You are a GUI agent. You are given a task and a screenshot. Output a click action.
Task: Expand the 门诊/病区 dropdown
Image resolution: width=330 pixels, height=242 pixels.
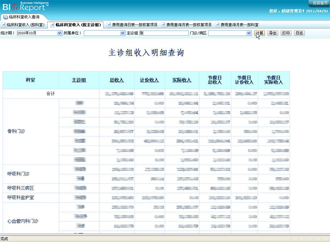click(248, 33)
